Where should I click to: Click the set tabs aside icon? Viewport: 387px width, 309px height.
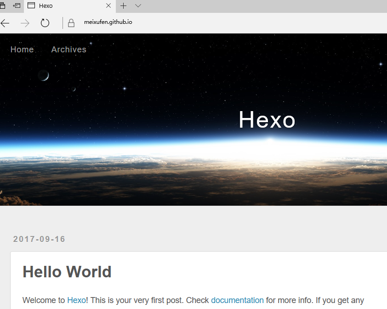17,6
